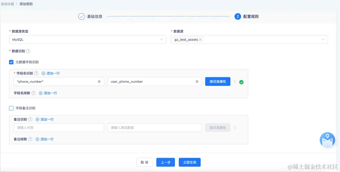
Task: Click the 自动分级 breadcrumb
Action: coord(7,4)
